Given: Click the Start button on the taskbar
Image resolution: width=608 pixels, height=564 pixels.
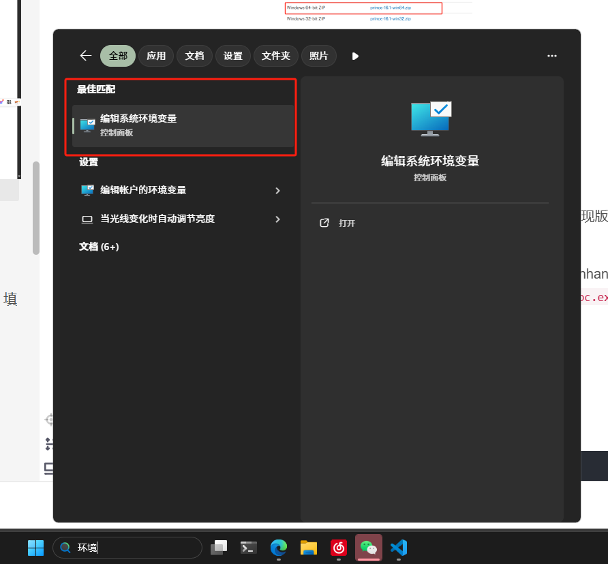Looking at the screenshot, I should pos(35,548).
